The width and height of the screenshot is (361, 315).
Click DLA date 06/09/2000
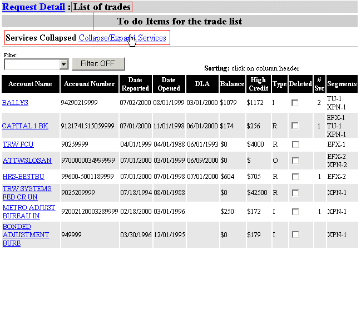[202, 161]
